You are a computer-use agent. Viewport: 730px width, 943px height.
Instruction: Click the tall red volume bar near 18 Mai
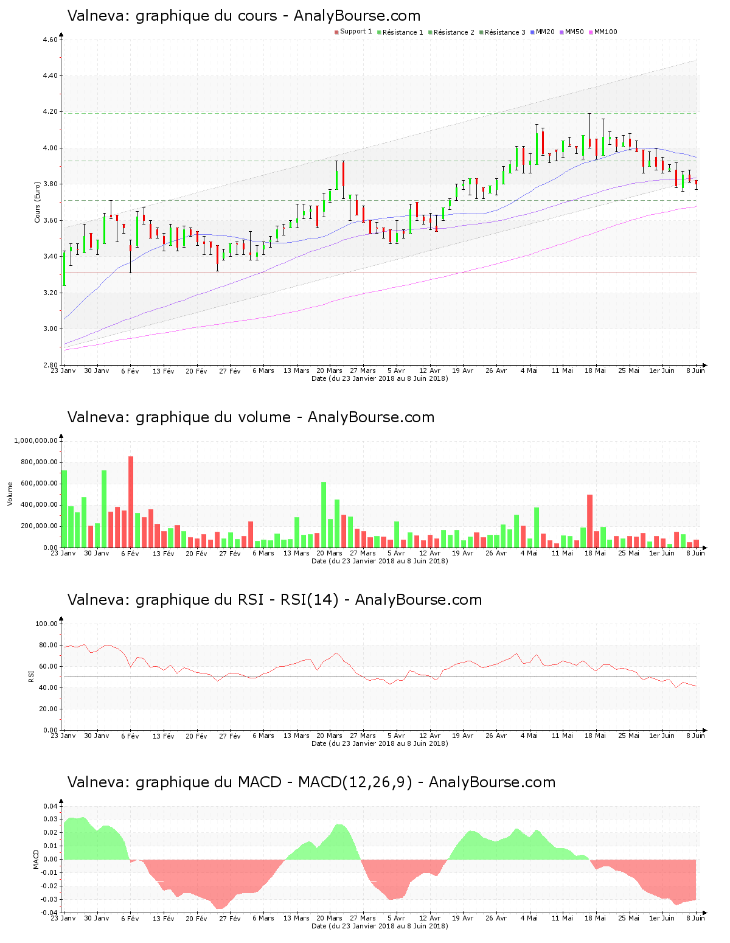click(589, 521)
